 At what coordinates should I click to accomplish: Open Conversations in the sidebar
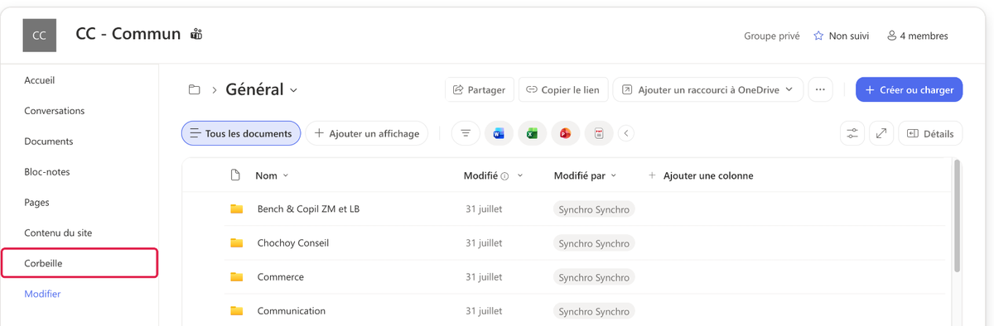55,111
